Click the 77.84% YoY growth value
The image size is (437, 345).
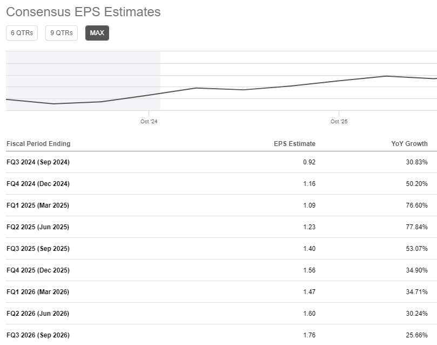(415, 227)
